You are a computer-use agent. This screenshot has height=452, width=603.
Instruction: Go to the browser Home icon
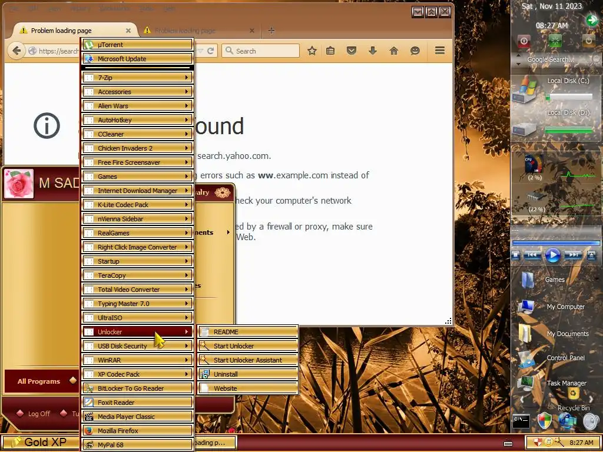(x=394, y=51)
